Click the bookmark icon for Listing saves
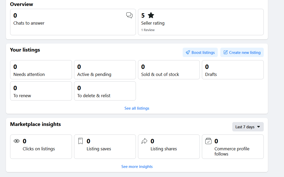 (81, 141)
